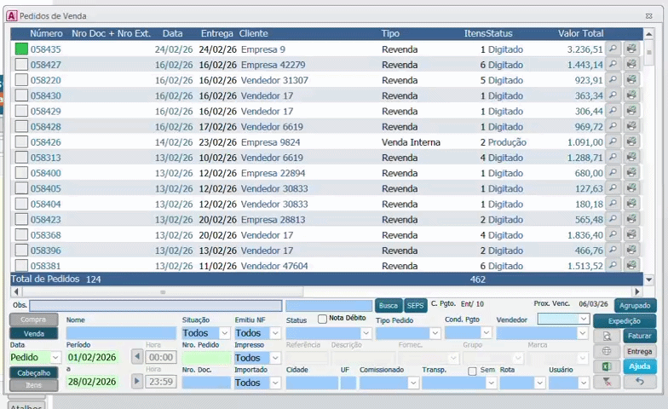Enable the Nota Débito checkbox

[322, 319]
